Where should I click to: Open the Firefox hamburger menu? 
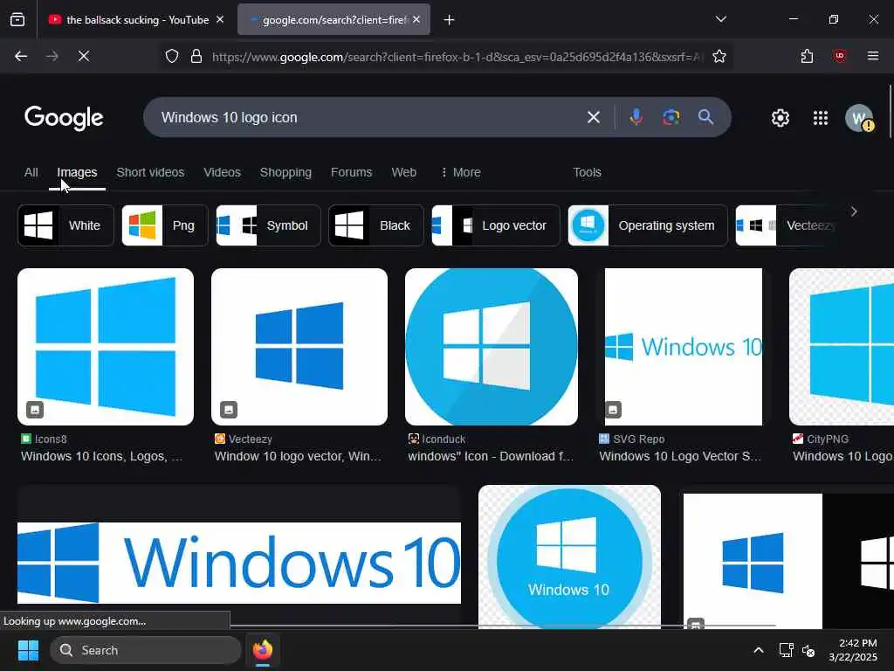pos(873,56)
